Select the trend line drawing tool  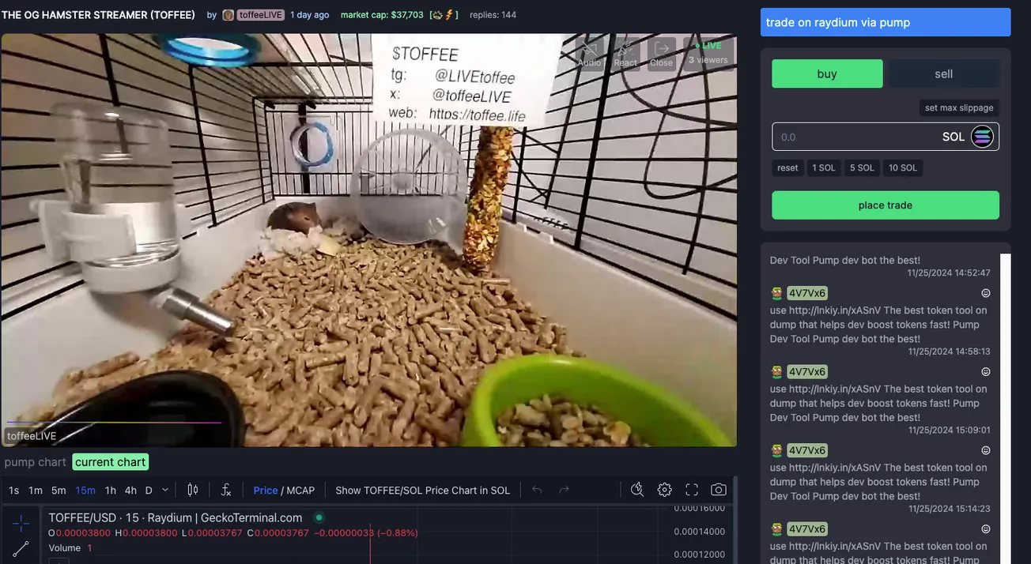pos(21,549)
